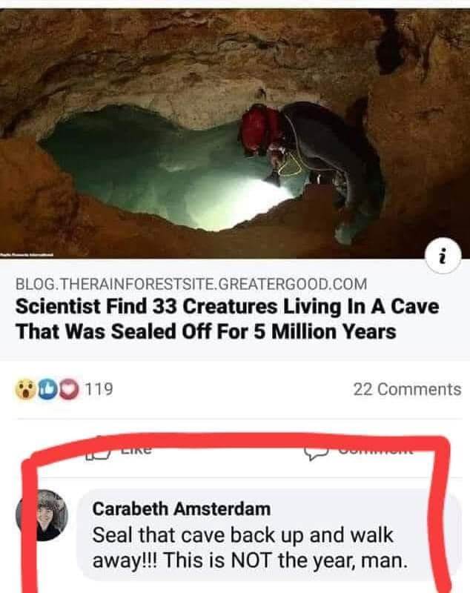This screenshot has height=593, width=470.
Task: View the 119 reactions count
Action: click(x=99, y=389)
